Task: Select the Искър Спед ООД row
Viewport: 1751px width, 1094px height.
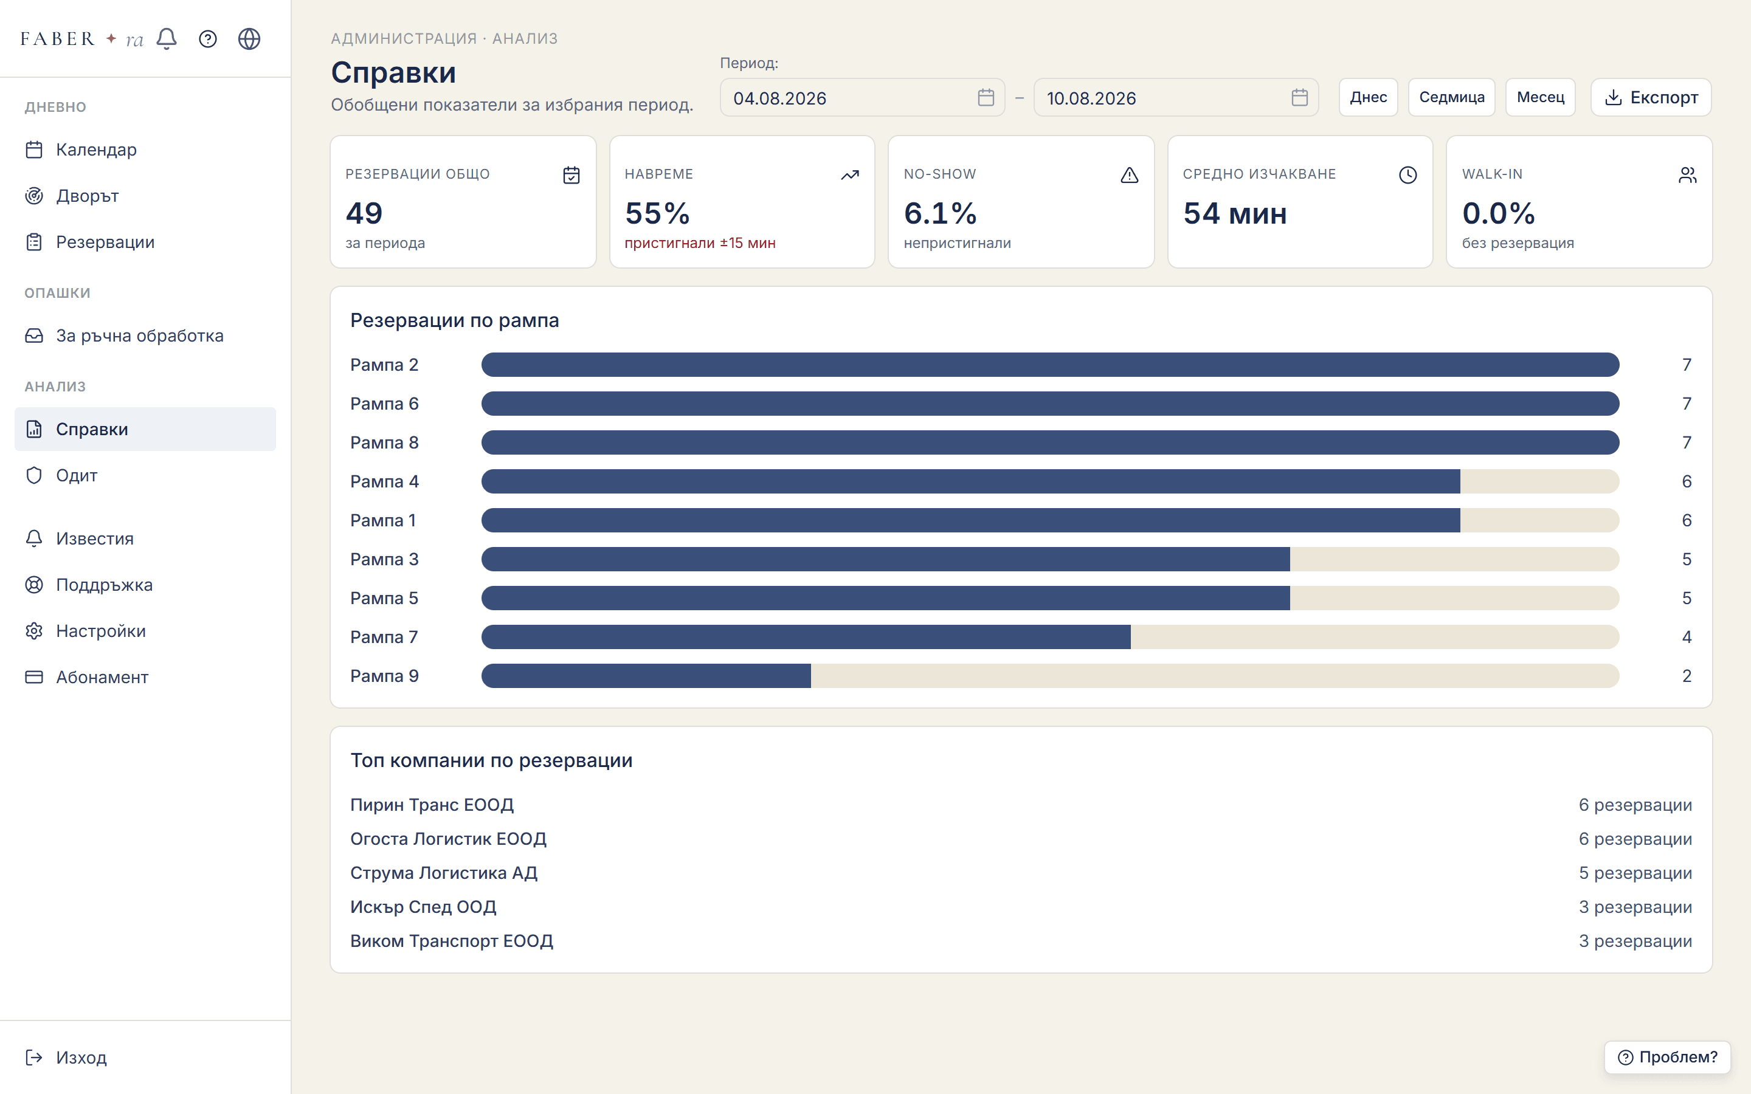Action: pyautogui.click(x=1021, y=907)
